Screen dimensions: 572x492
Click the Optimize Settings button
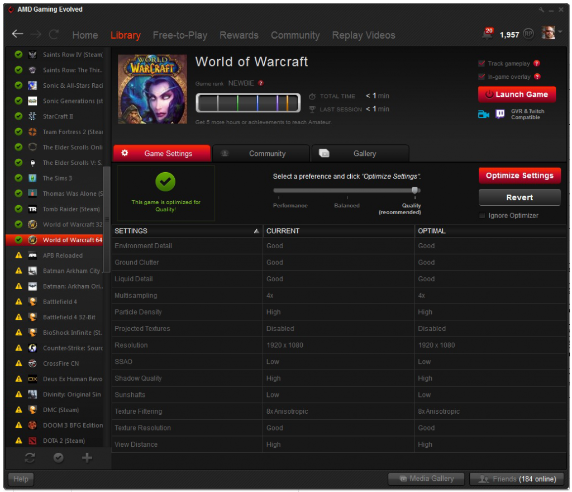tap(519, 176)
